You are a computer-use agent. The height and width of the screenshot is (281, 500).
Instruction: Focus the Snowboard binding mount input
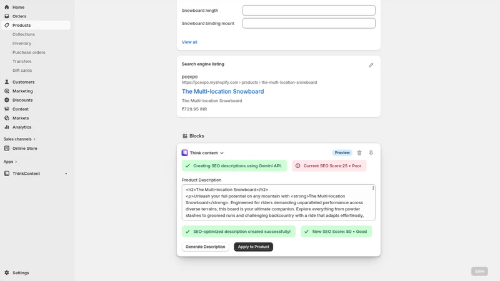coord(309,23)
